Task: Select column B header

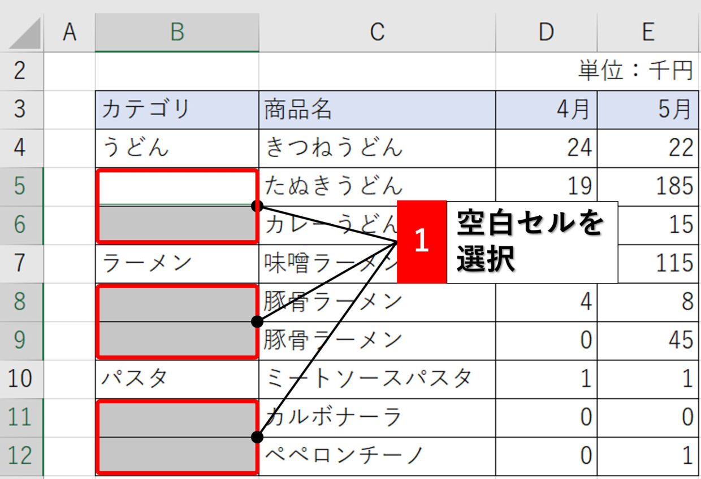Action: coord(177,33)
